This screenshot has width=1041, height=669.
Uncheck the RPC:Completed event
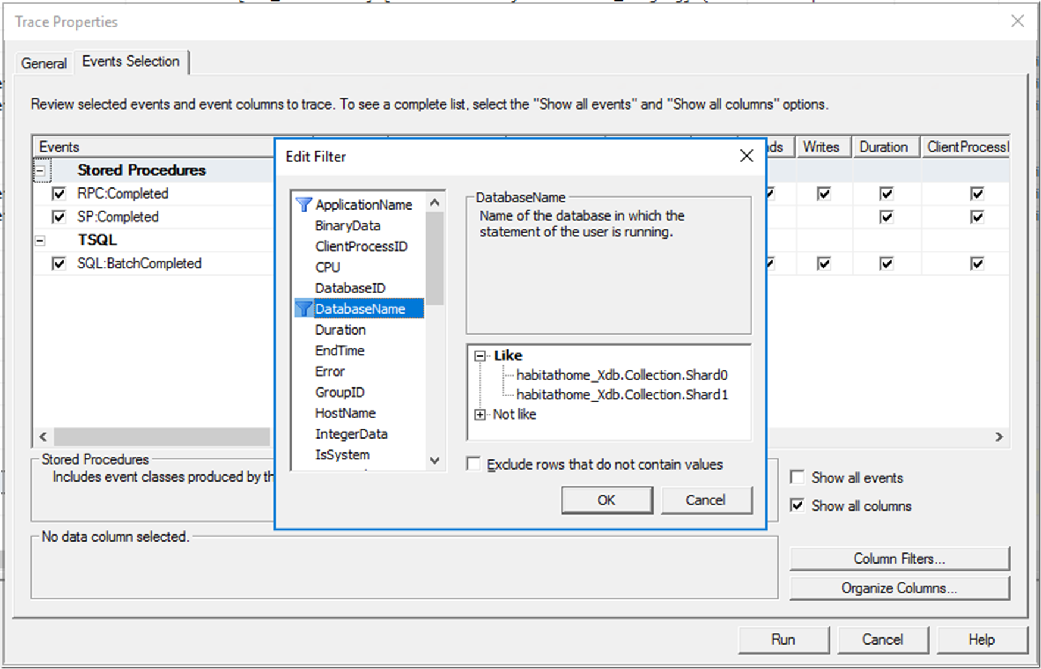pyautogui.click(x=59, y=194)
